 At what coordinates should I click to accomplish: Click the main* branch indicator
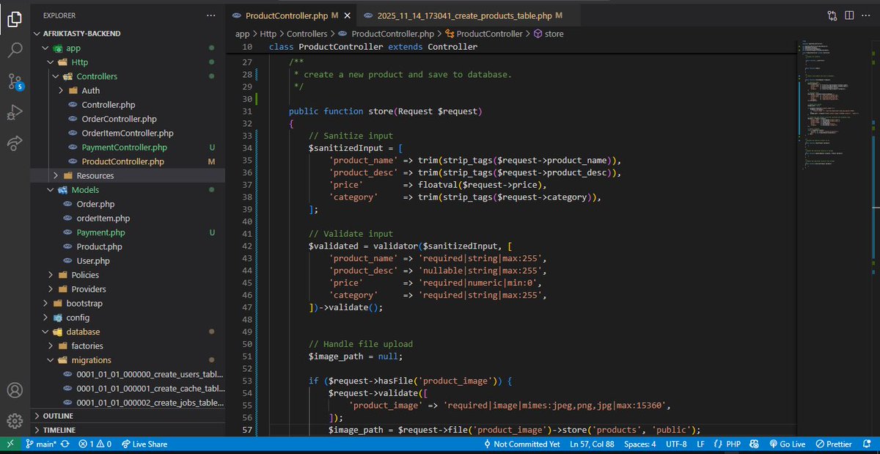pyautogui.click(x=42, y=444)
